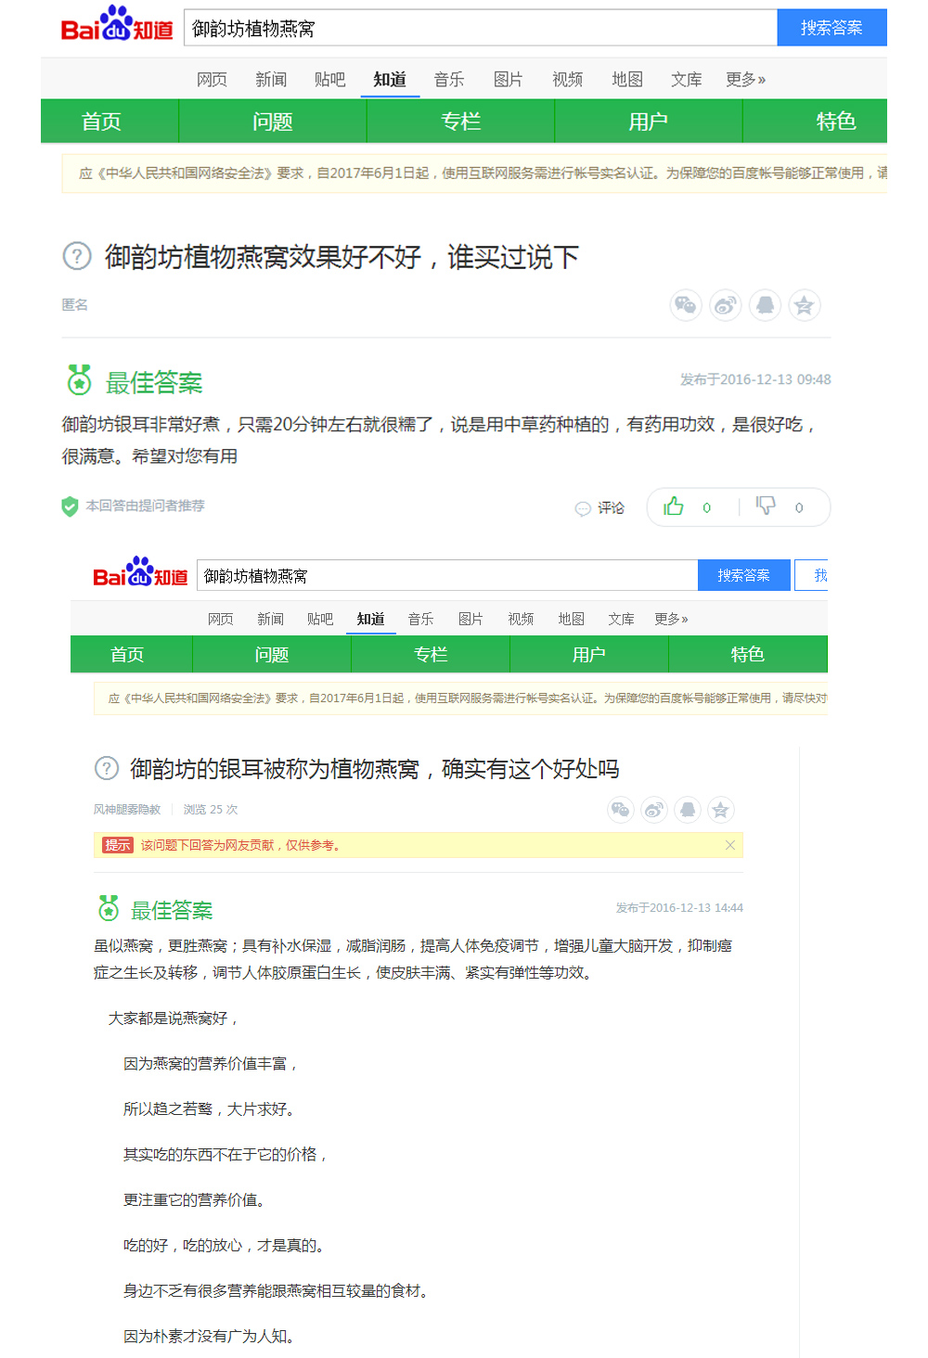Open comments on first answer
The width and height of the screenshot is (928, 1358).
[600, 507]
